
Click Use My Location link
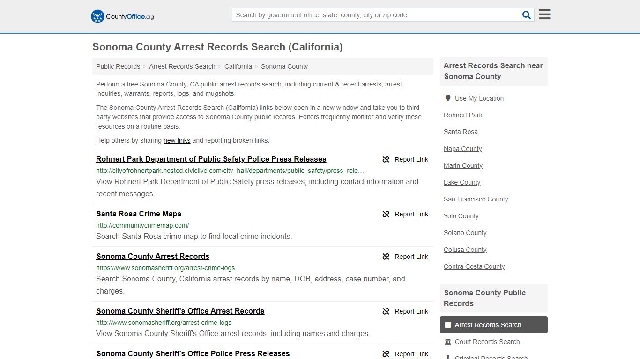click(479, 98)
